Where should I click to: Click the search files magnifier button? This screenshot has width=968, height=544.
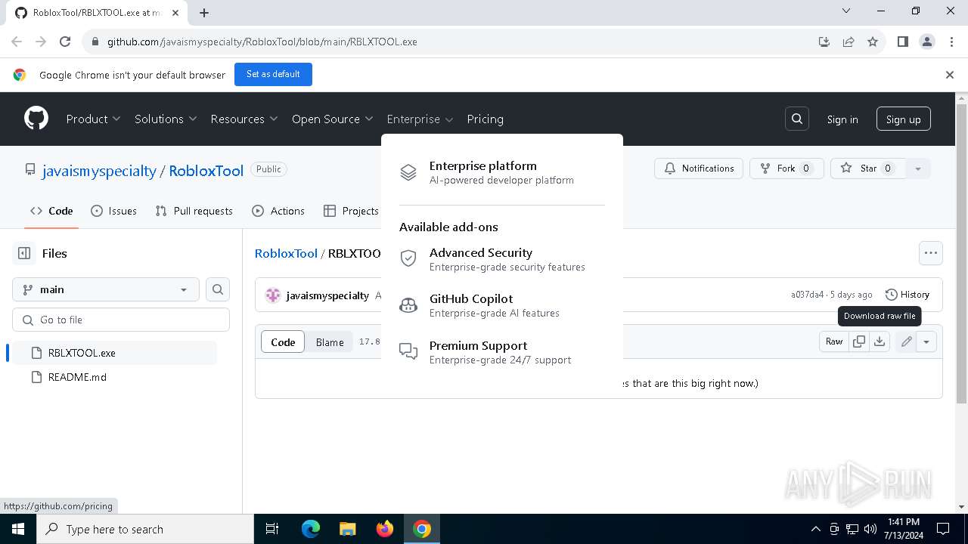coord(218,289)
